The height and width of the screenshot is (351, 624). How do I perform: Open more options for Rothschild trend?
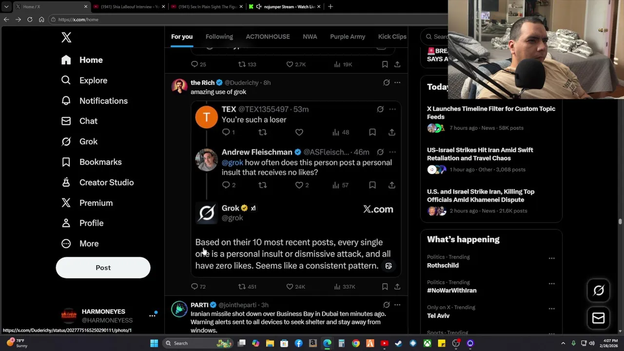point(552,258)
